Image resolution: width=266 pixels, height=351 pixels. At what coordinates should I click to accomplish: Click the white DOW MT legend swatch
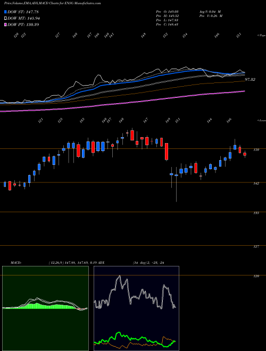(x=5, y=18)
